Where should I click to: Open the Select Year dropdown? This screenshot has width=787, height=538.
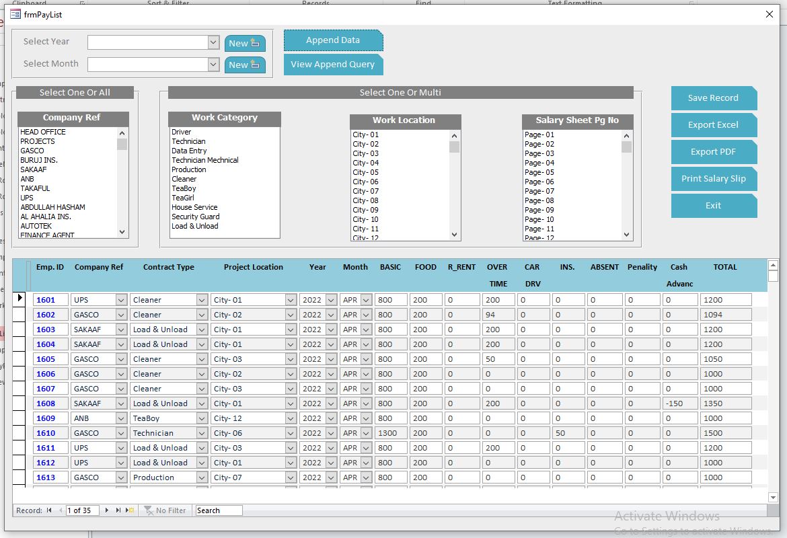coord(213,42)
